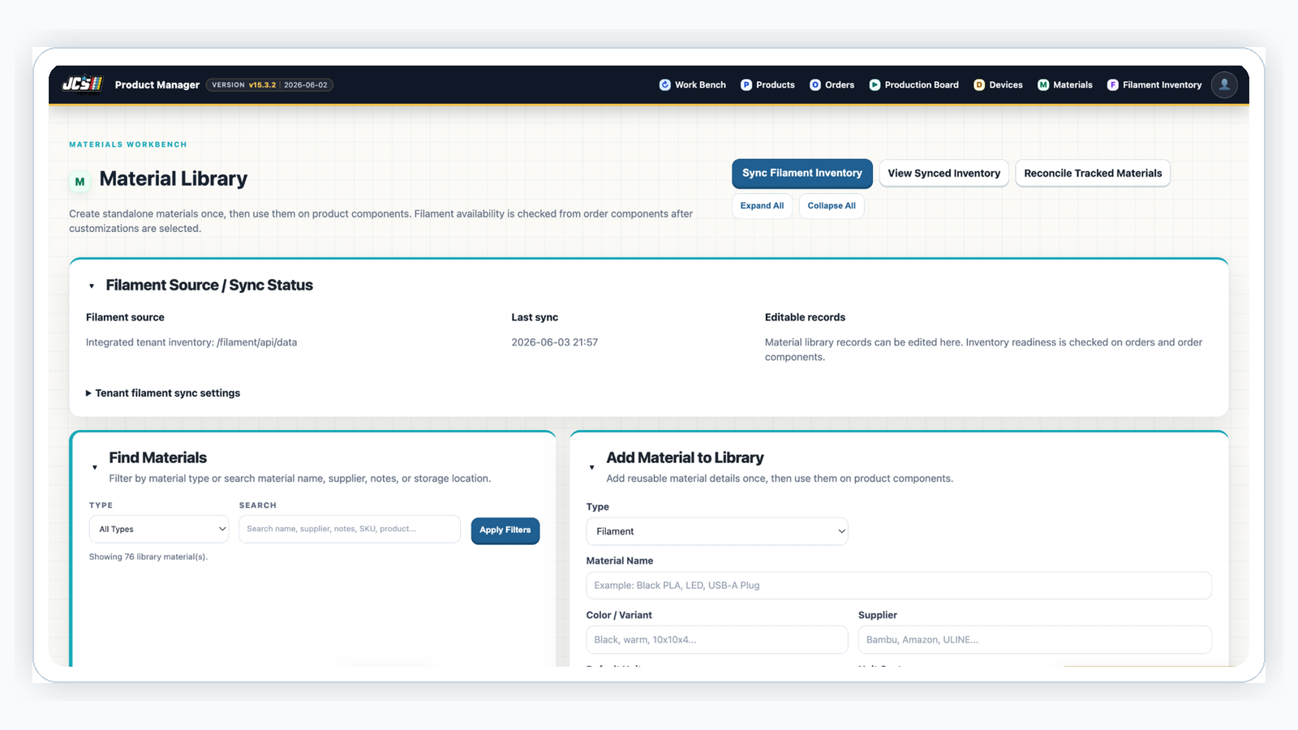
Task: Switch to the Filament Inventory page
Action: [1154, 84]
